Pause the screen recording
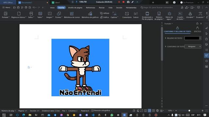Image resolution: width=209 pixels, height=117 pixels. (x=119, y=2)
